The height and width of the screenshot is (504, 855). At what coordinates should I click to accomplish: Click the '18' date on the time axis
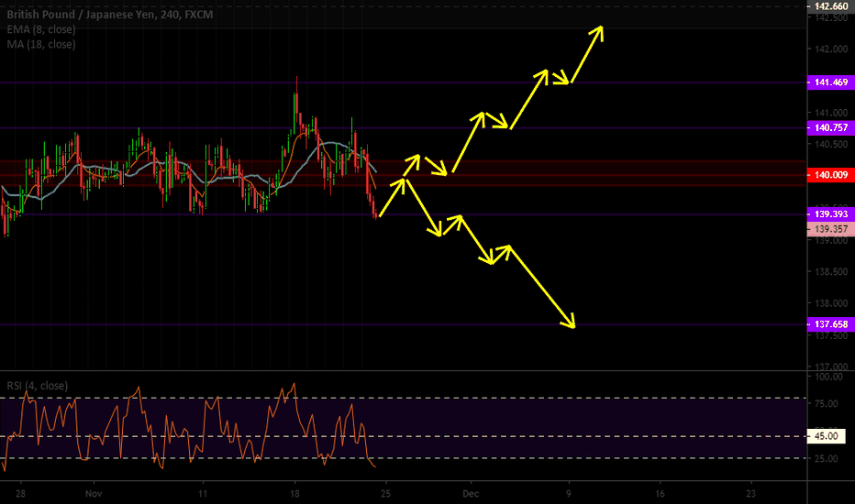click(x=294, y=493)
